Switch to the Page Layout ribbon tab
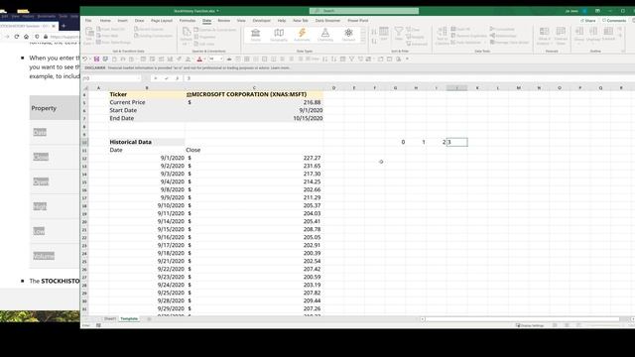This screenshot has width=635, height=357. (x=162, y=20)
